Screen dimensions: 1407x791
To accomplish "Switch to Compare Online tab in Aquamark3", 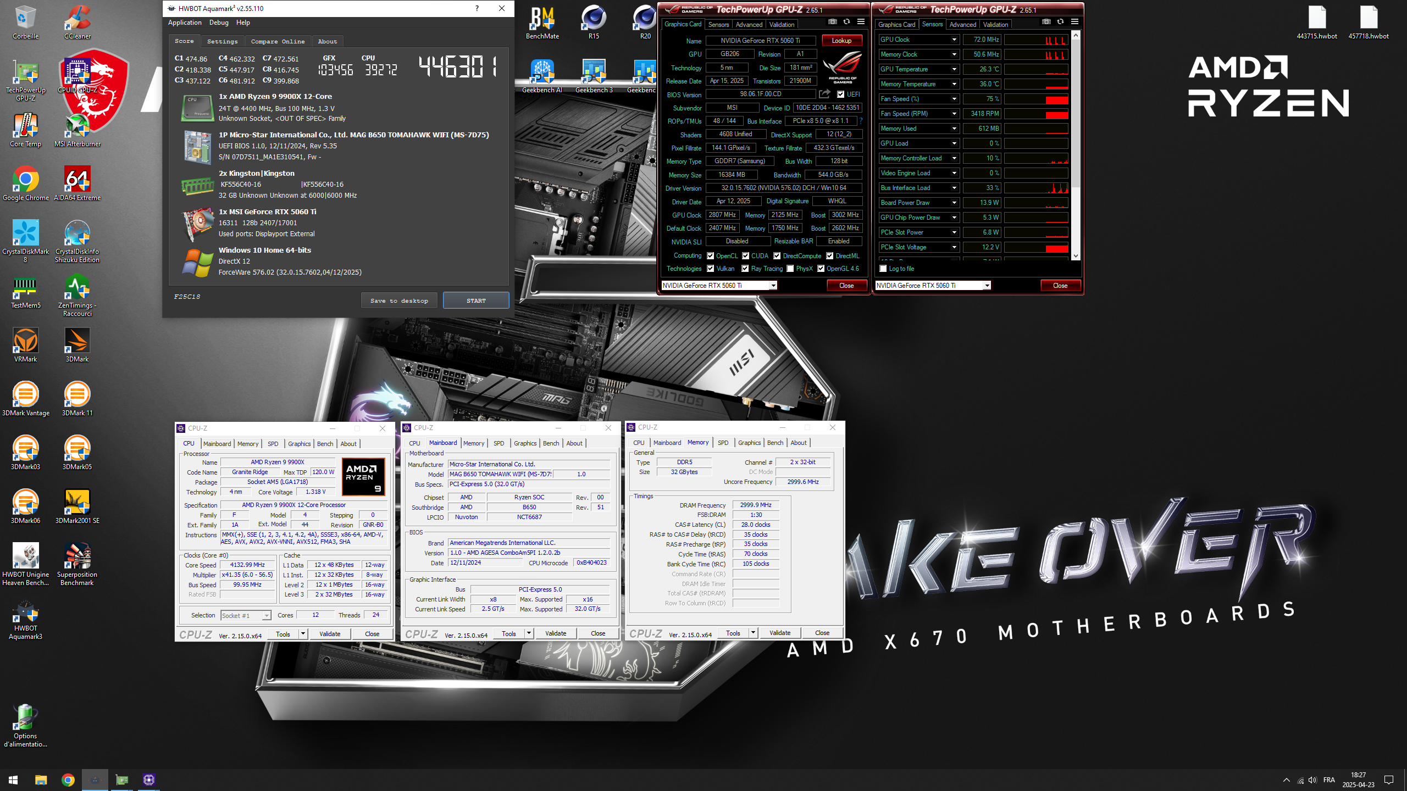I will coord(278,41).
